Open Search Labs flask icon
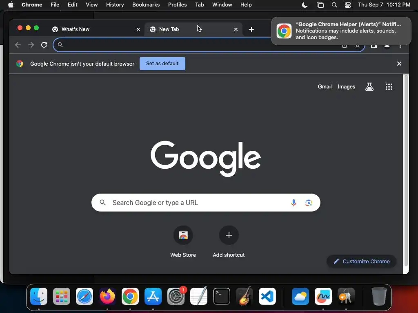 (369, 87)
